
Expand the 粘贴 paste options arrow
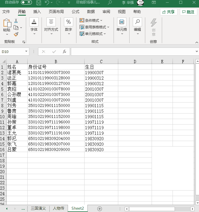pyautogui.click(x=7, y=34)
